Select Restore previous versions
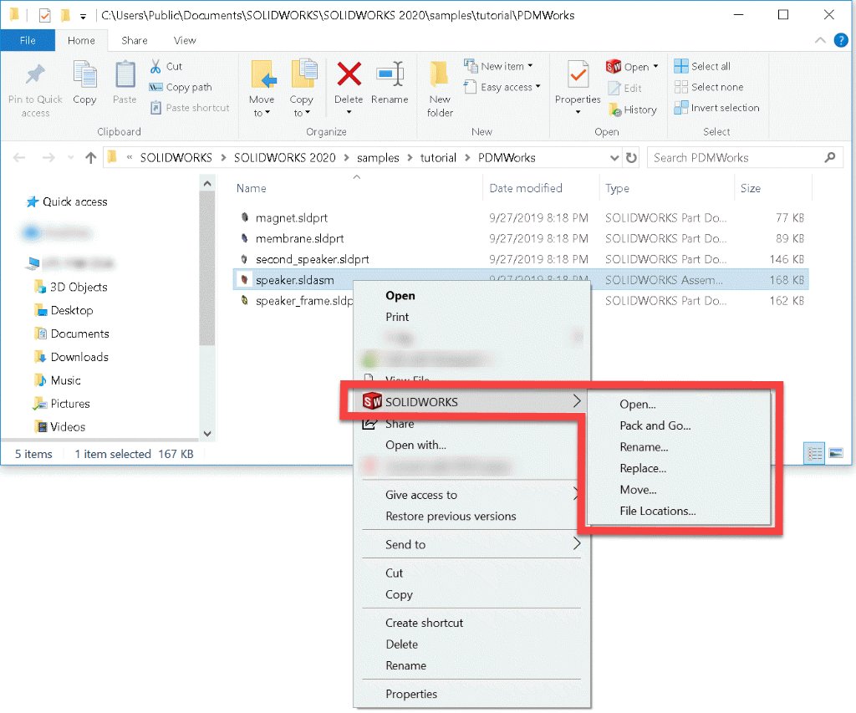Screen dimensions: 856x713 pos(451,516)
